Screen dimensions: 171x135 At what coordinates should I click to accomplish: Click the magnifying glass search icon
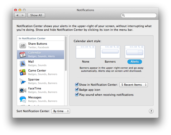click(x=123, y=15)
